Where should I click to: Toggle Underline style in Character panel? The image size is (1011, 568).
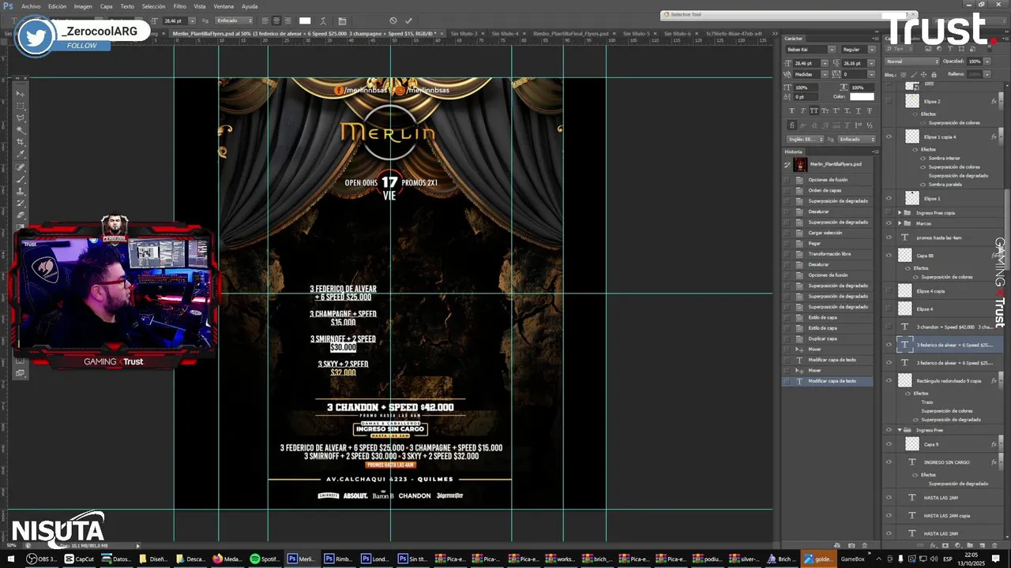pyautogui.click(x=859, y=110)
